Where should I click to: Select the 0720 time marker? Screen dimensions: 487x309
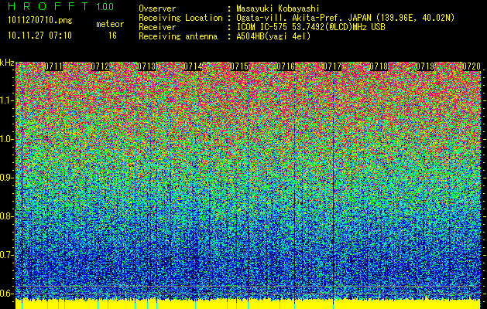[x=472, y=67]
